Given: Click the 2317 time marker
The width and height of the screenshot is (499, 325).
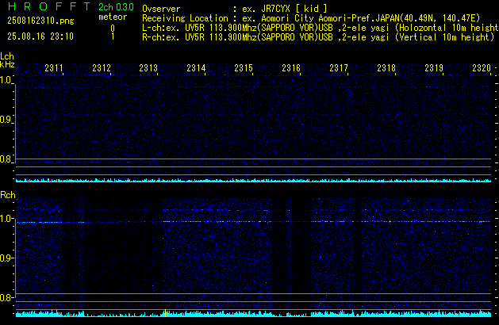Looking at the screenshot, I should click(x=339, y=68).
